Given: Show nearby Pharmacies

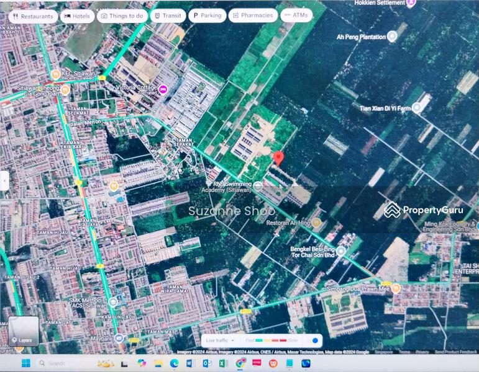Looking at the screenshot, I should click(x=252, y=16).
